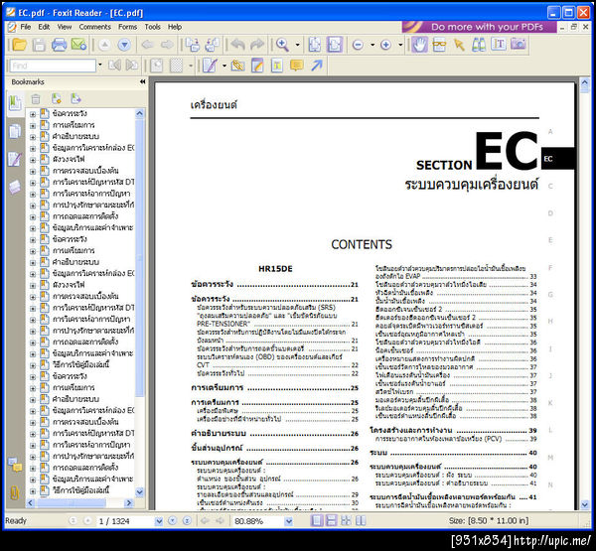The width and height of the screenshot is (596, 551).
Task: Select the text viewer glasses icon
Action: click(439, 45)
